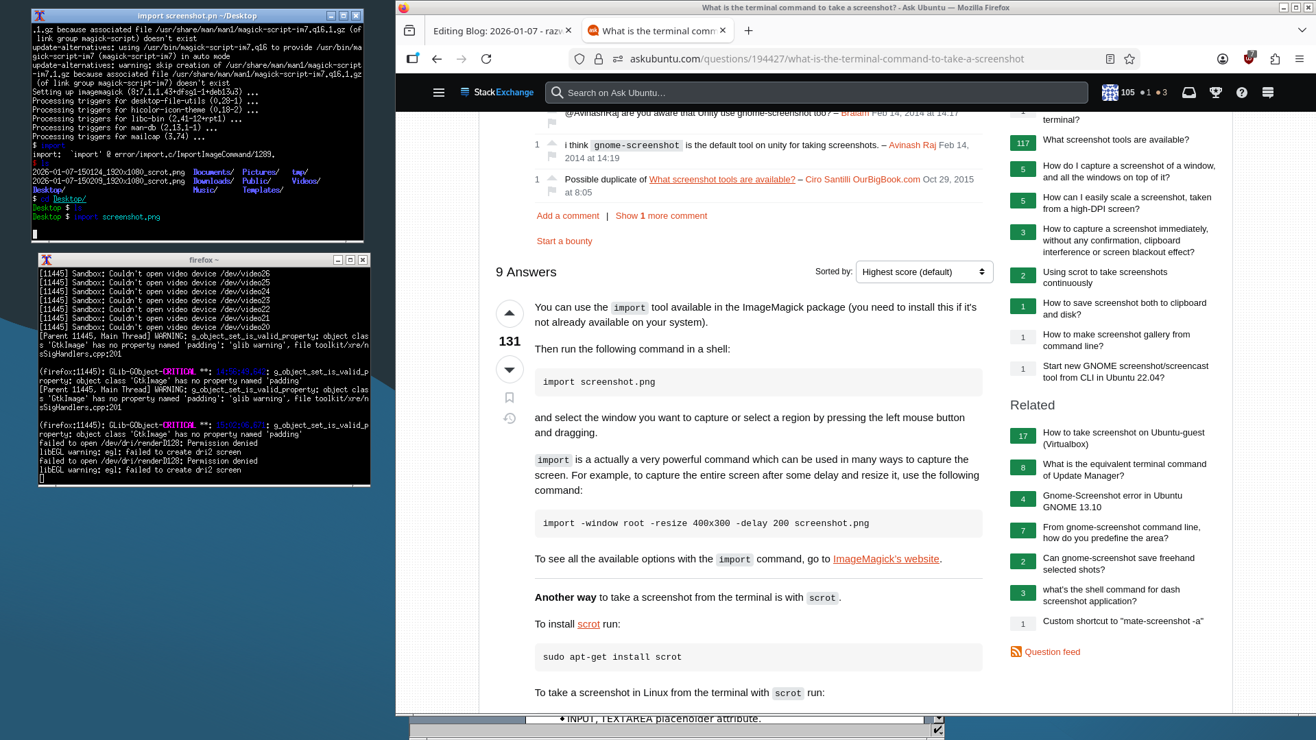The image size is (1316, 740).
Task: Bookmark the top answer
Action: coord(510,398)
